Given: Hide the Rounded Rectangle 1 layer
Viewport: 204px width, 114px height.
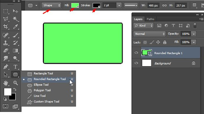Looking at the screenshot, I should 136,53.
